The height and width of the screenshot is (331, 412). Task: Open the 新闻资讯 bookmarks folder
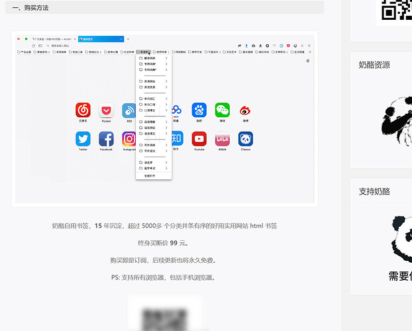pos(42,52)
